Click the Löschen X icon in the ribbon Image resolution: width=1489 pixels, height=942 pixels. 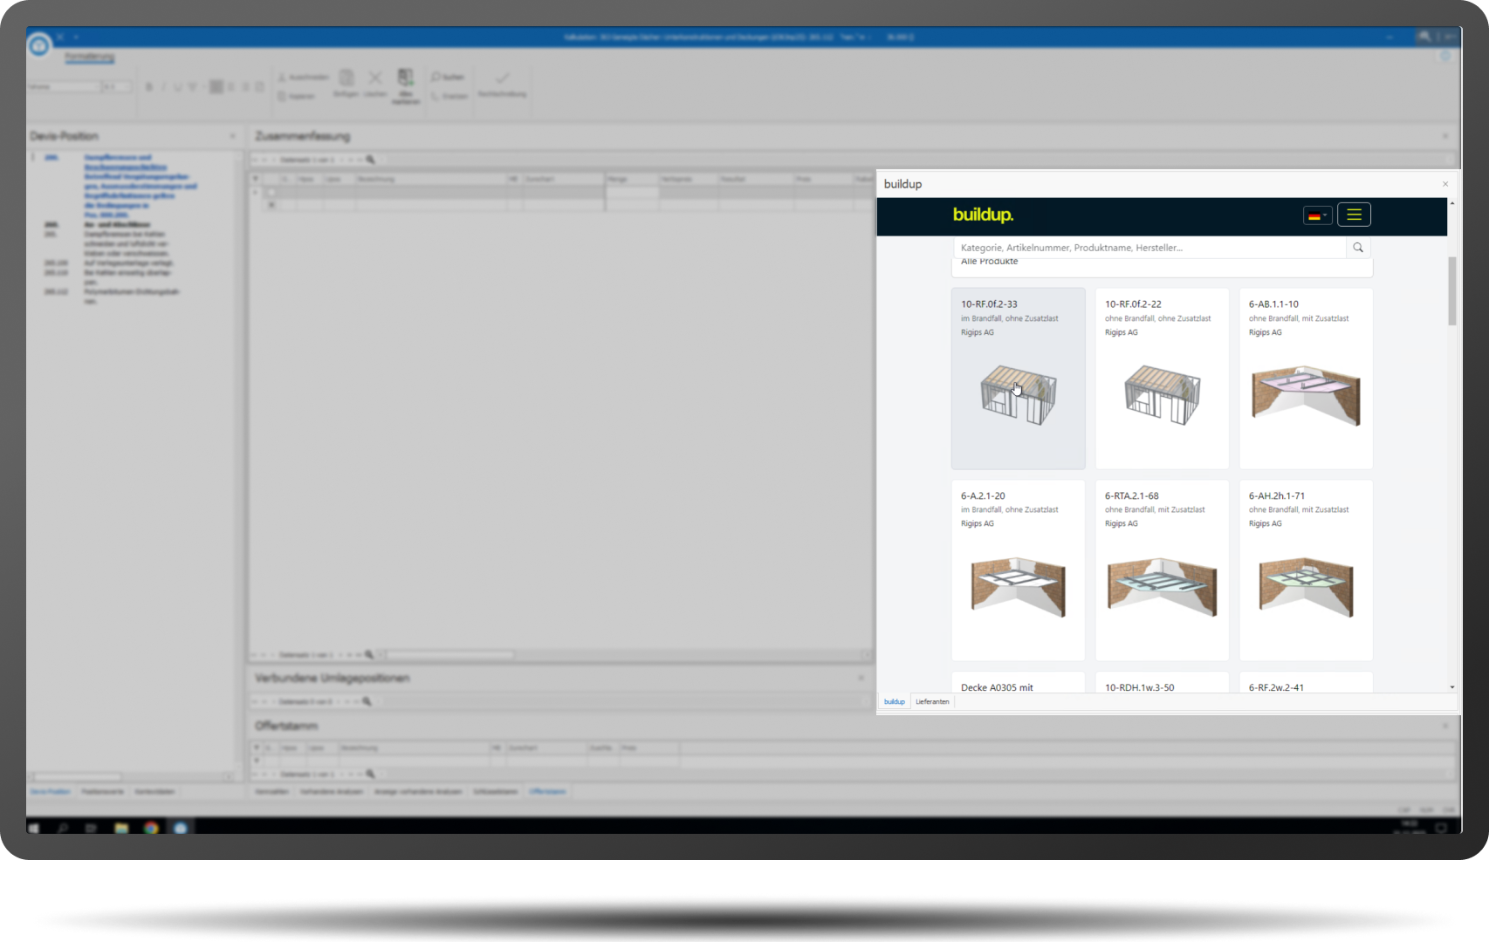375,79
